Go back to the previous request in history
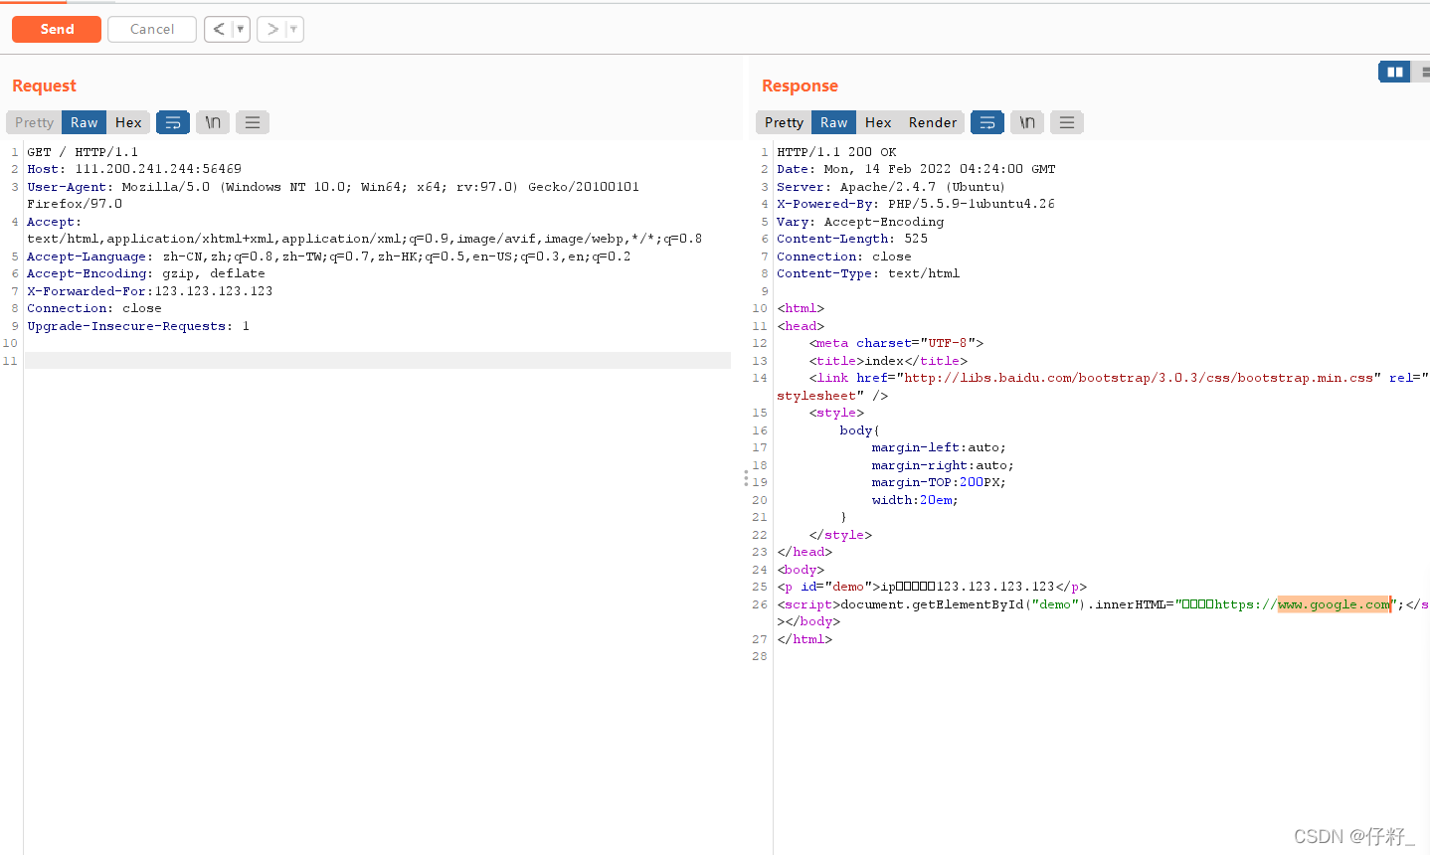The height and width of the screenshot is (855, 1430). (219, 29)
